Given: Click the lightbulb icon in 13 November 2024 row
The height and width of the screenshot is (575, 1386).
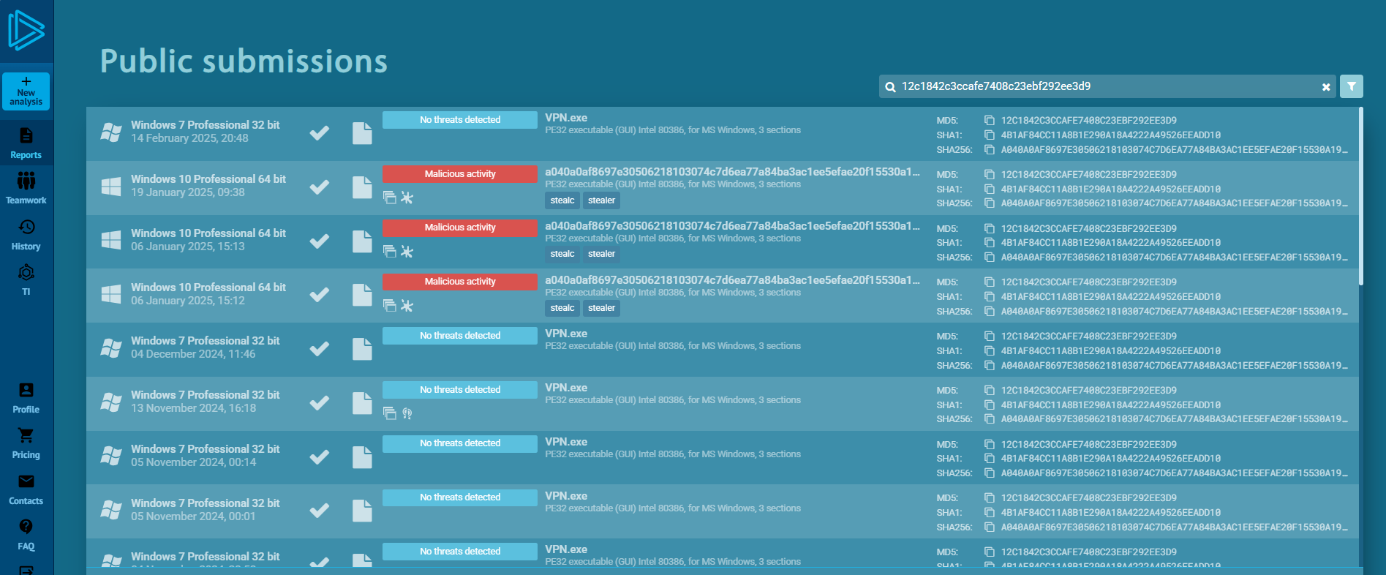Looking at the screenshot, I should [x=407, y=414].
